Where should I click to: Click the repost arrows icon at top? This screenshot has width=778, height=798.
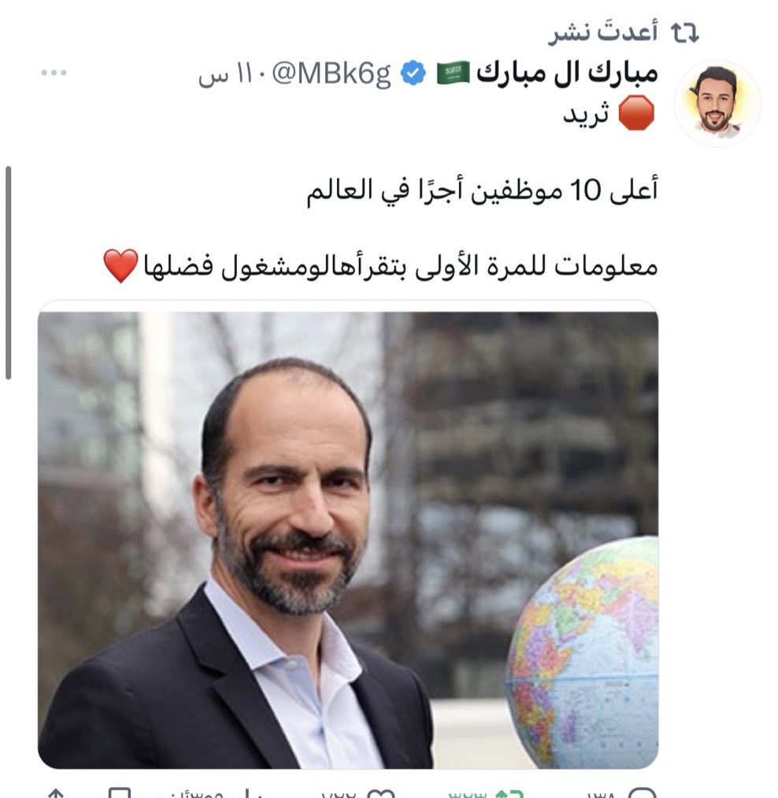685,32
